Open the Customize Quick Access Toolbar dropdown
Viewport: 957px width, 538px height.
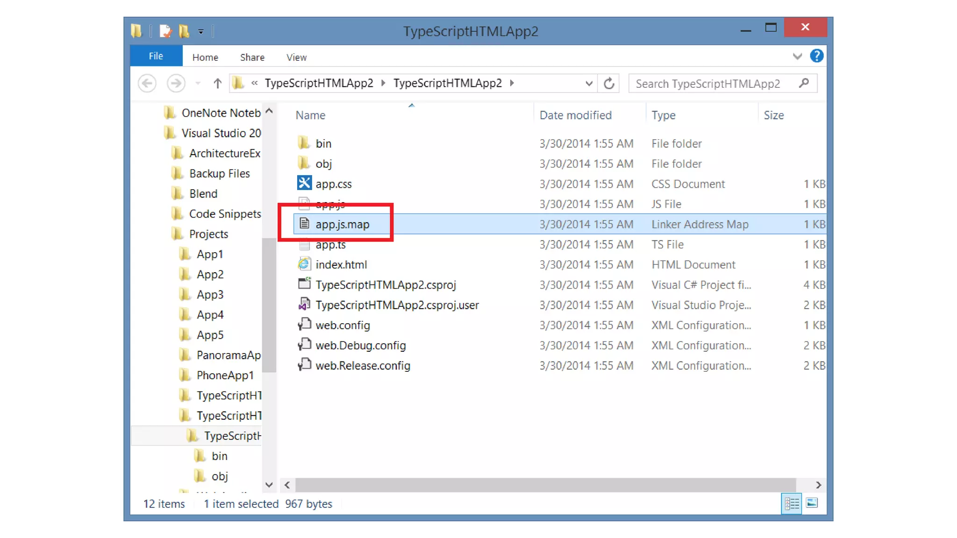[200, 32]
